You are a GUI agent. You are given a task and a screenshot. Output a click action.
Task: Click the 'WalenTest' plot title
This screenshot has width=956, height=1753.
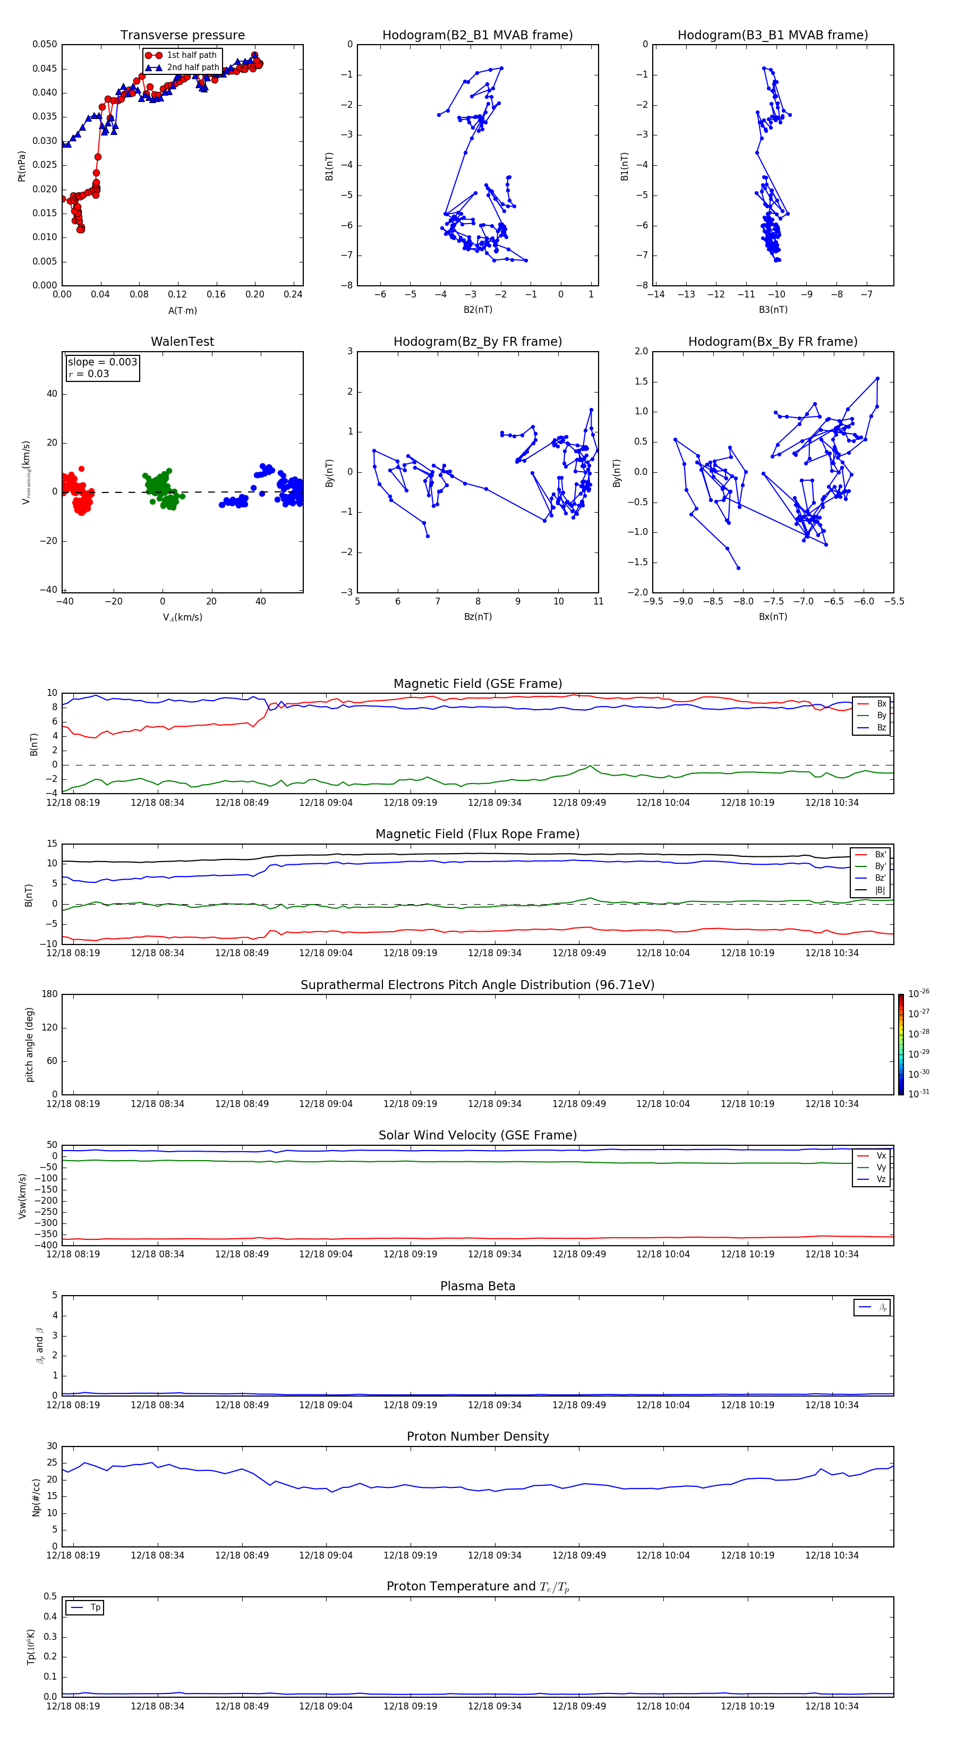click(x=182, y=342)
